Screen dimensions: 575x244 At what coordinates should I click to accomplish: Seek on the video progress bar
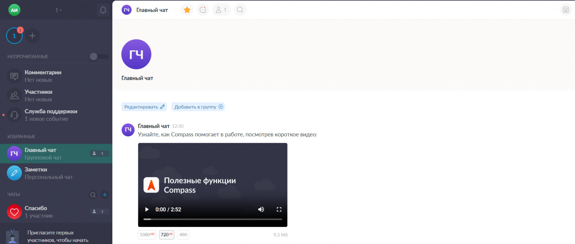tap(213, 219)
